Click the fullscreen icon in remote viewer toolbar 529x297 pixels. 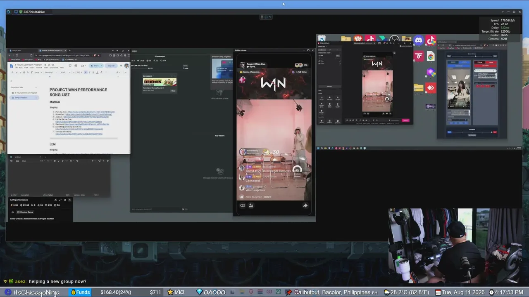(266, 17)
